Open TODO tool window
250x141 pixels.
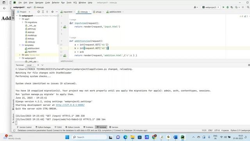(x=58, y=127)
